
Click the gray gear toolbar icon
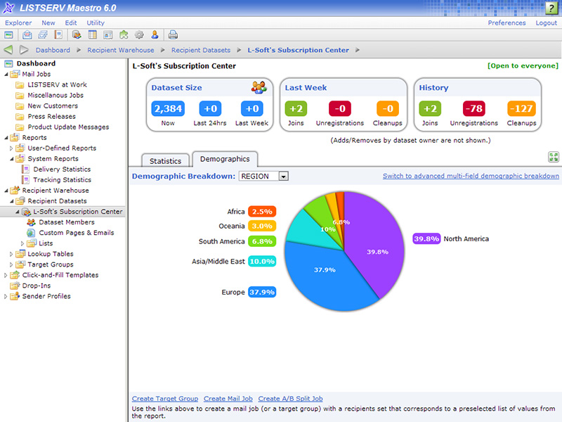click(x=139, y=34)
